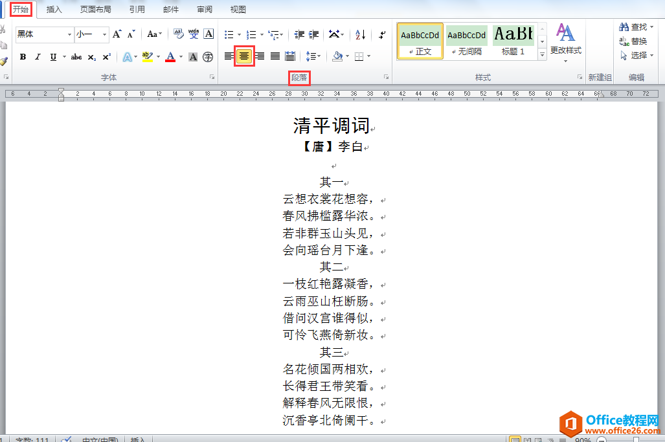Viewport: 665px width, 442px height.
Task: Toggle Show/Hide paragraph marks
Action: pos(382,34)
